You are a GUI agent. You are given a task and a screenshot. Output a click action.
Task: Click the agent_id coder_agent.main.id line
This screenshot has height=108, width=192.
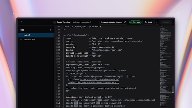(x=90, y=47)
